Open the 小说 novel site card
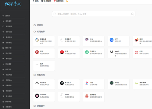This screenshot has width=152, height=109. [x=142, y=53]
